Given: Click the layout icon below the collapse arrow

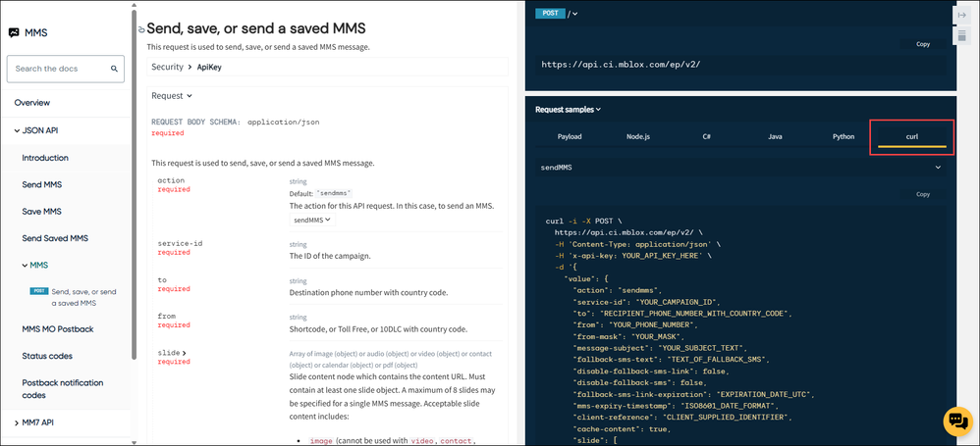Looking at the screenshot, I should point(962,35).
